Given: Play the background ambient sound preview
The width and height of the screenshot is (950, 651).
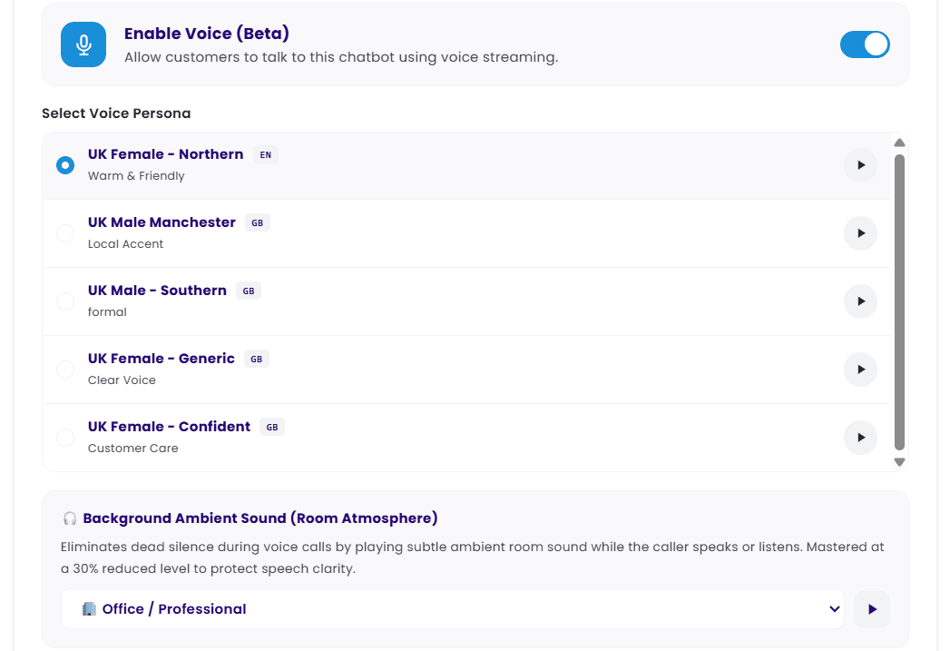Looking at the screenshot, I should [x=872, y=609].
